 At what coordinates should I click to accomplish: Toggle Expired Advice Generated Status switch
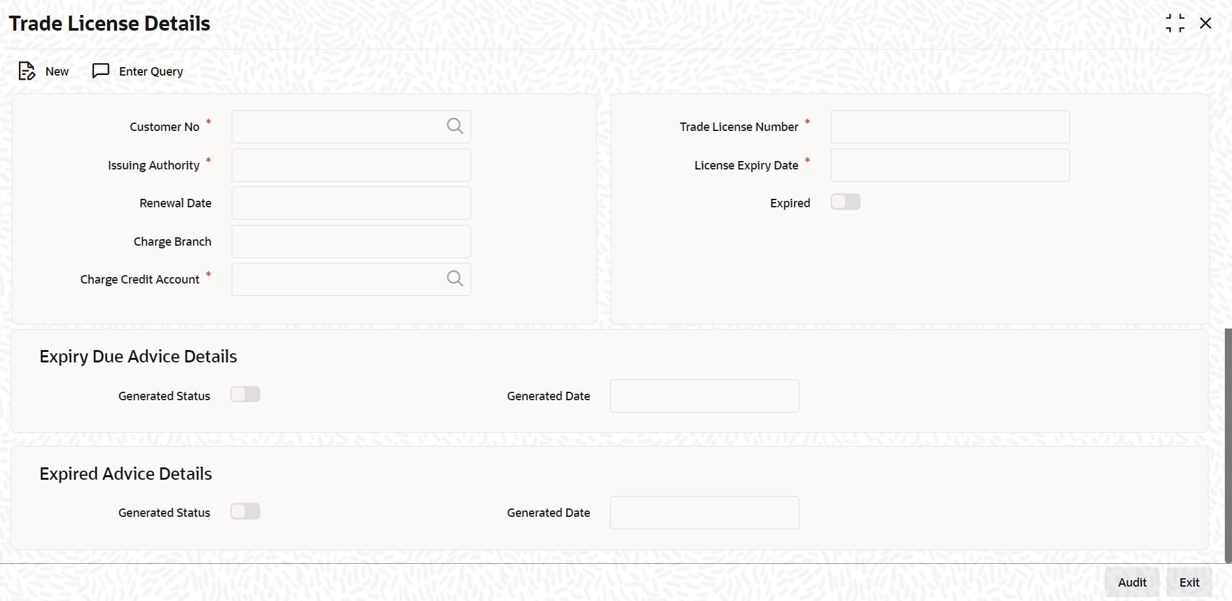[245, 512]
